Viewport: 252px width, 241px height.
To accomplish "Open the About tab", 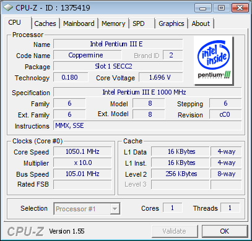I will click(x=201, y=23).
